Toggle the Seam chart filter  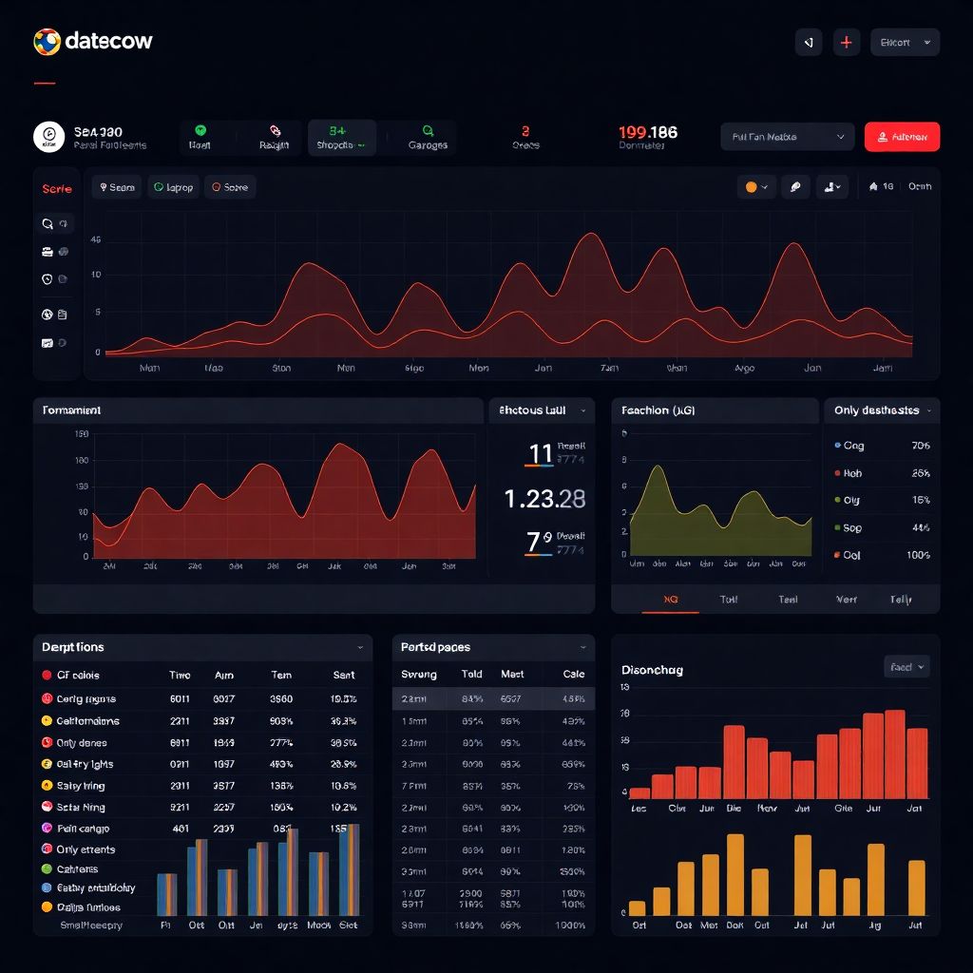pyautogui.click(x=117, y=187)
